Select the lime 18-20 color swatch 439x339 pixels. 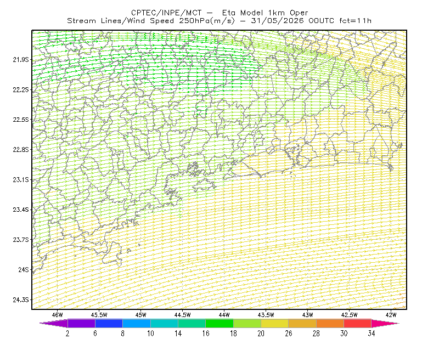[x=247, y=323]
